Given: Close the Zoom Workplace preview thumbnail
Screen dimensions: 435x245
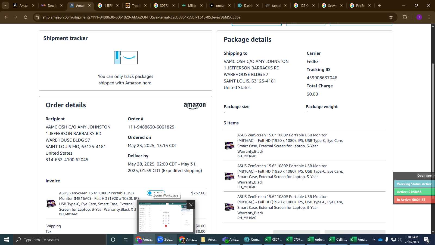Looking at the screenshot, I should coord(191,205).
